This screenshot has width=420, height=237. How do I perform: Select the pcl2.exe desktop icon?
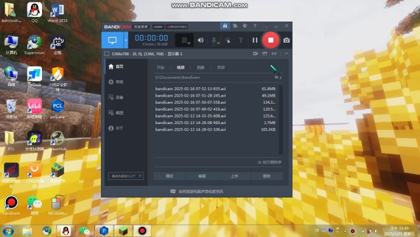tap(57, 109)
